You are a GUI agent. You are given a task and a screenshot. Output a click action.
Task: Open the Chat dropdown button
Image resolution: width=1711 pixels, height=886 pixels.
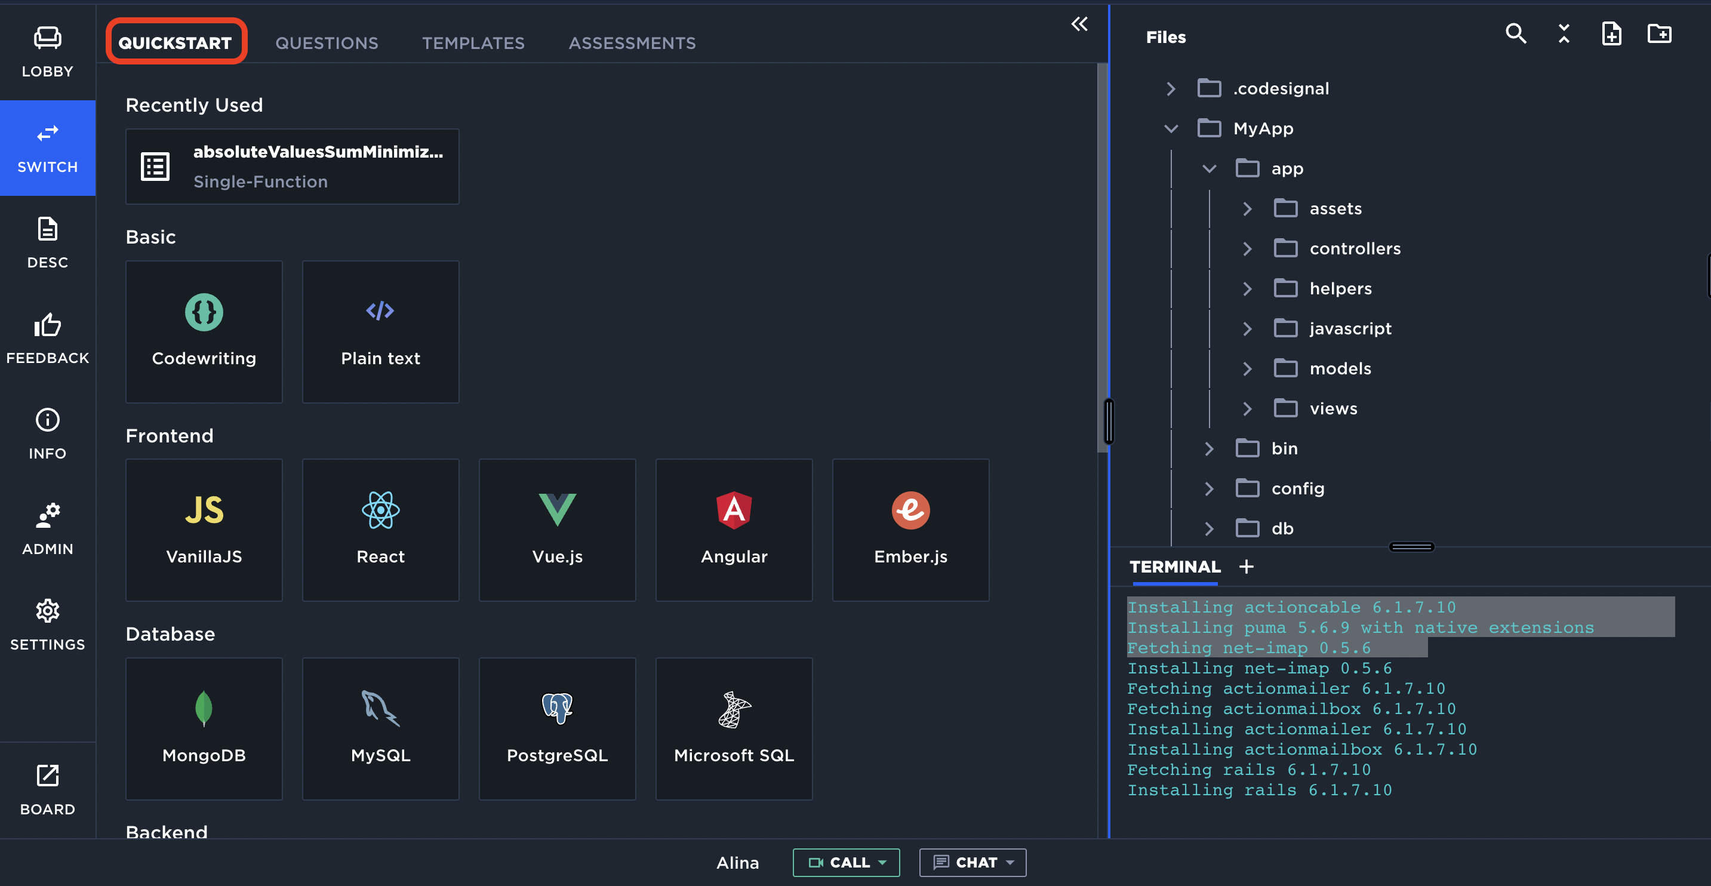click(973, 862)
